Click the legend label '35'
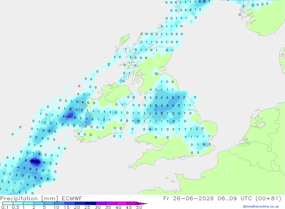 coord(108,207)
